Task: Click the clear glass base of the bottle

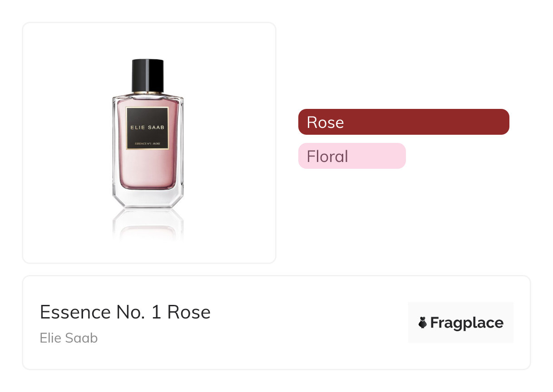Action: (148, 198)
